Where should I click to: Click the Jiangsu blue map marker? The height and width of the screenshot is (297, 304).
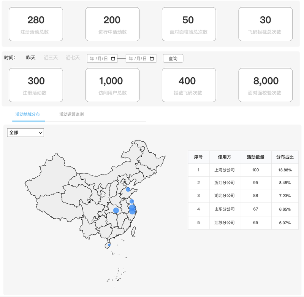pos(131,201)
